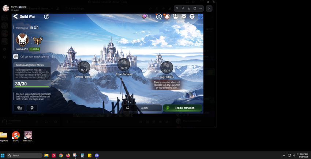The height and width of the screenshot is (159, 311).
Task: Open Firefox from the taskbar
Action: coord(68,155)
